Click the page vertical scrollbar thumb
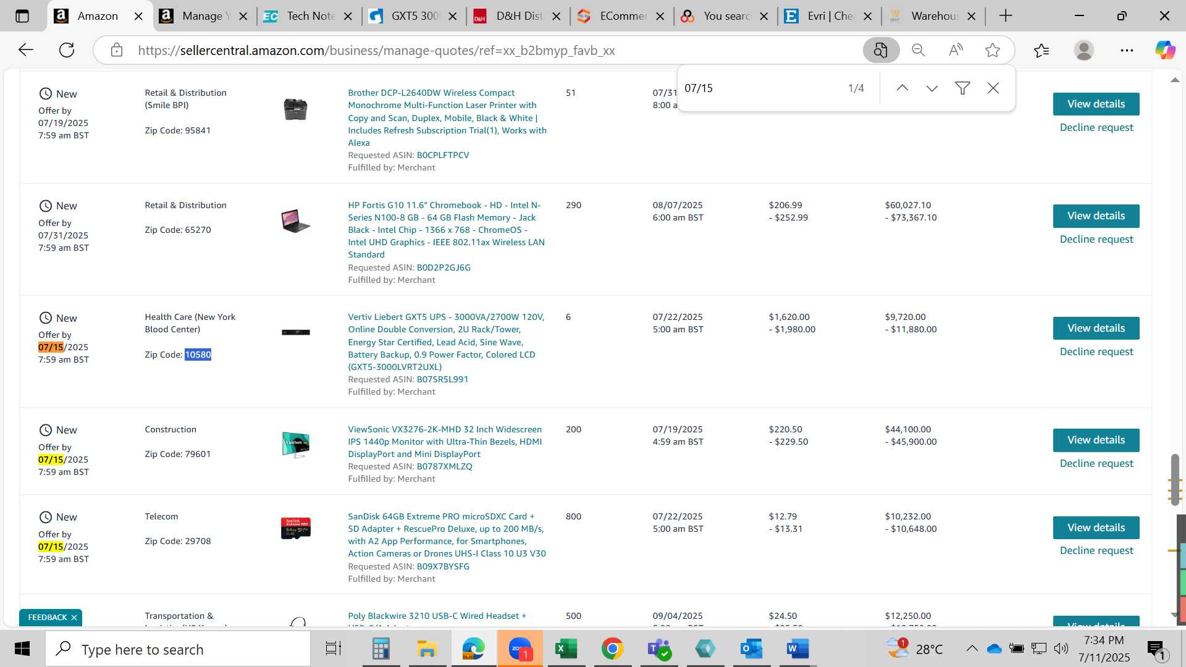1186x667 pixels. (1175, 479)
